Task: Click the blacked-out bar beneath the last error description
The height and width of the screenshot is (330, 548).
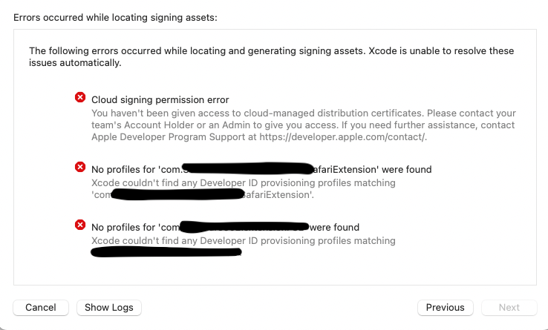Action: coord(166,252)
